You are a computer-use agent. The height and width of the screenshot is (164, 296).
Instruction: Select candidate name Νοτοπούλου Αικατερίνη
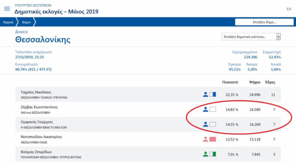[41, 137]
